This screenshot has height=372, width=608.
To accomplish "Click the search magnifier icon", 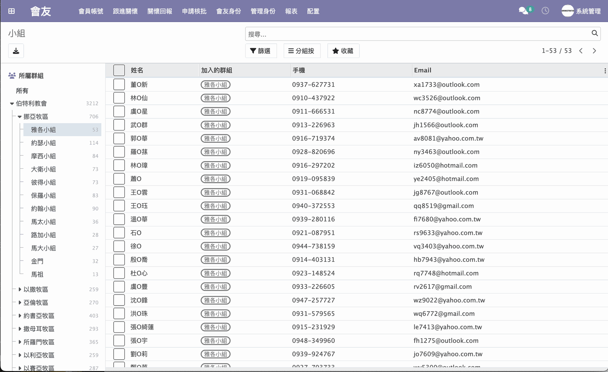I will click(595, 33).
